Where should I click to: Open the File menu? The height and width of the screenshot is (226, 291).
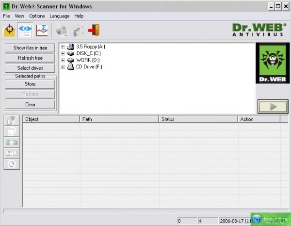(6, 16)
